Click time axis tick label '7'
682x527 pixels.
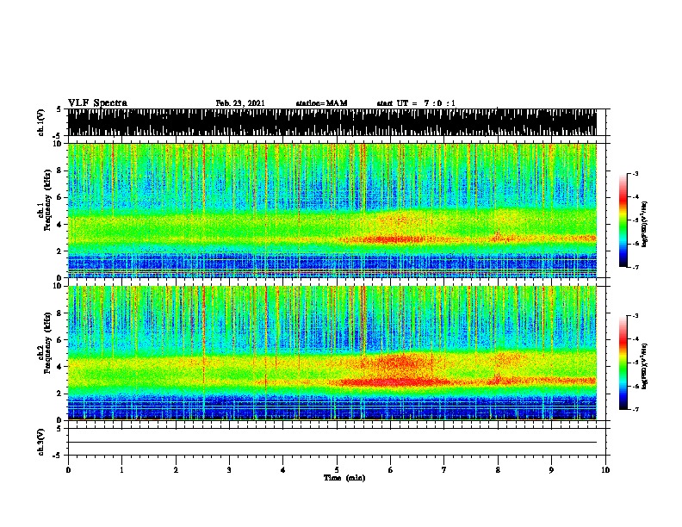pyautogui.click(x=444, y=470)
